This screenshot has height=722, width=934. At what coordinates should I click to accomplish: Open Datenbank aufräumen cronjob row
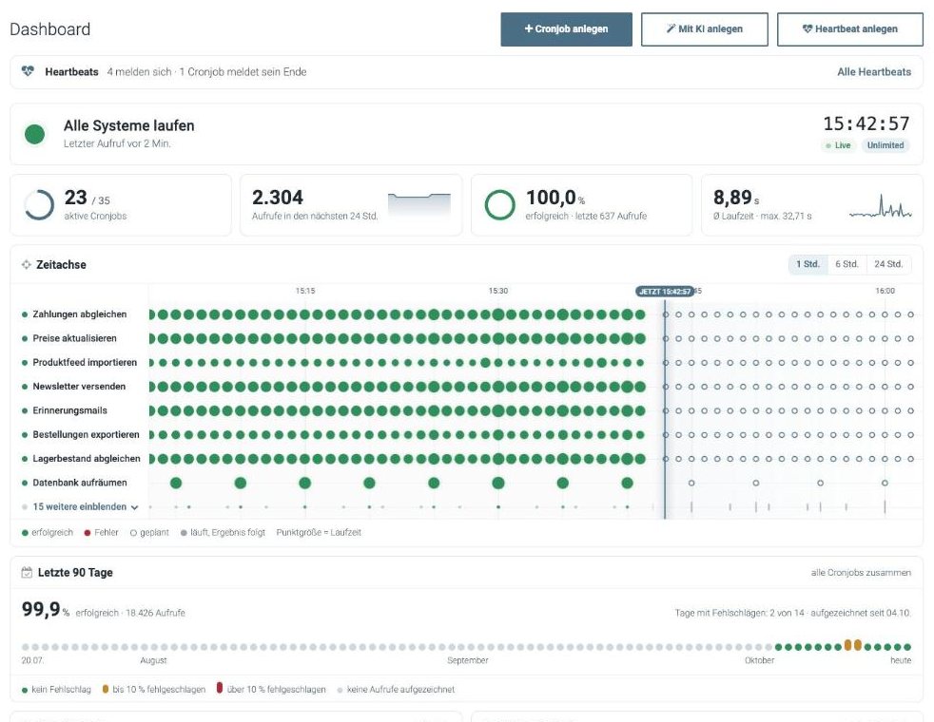pos(79,483)
